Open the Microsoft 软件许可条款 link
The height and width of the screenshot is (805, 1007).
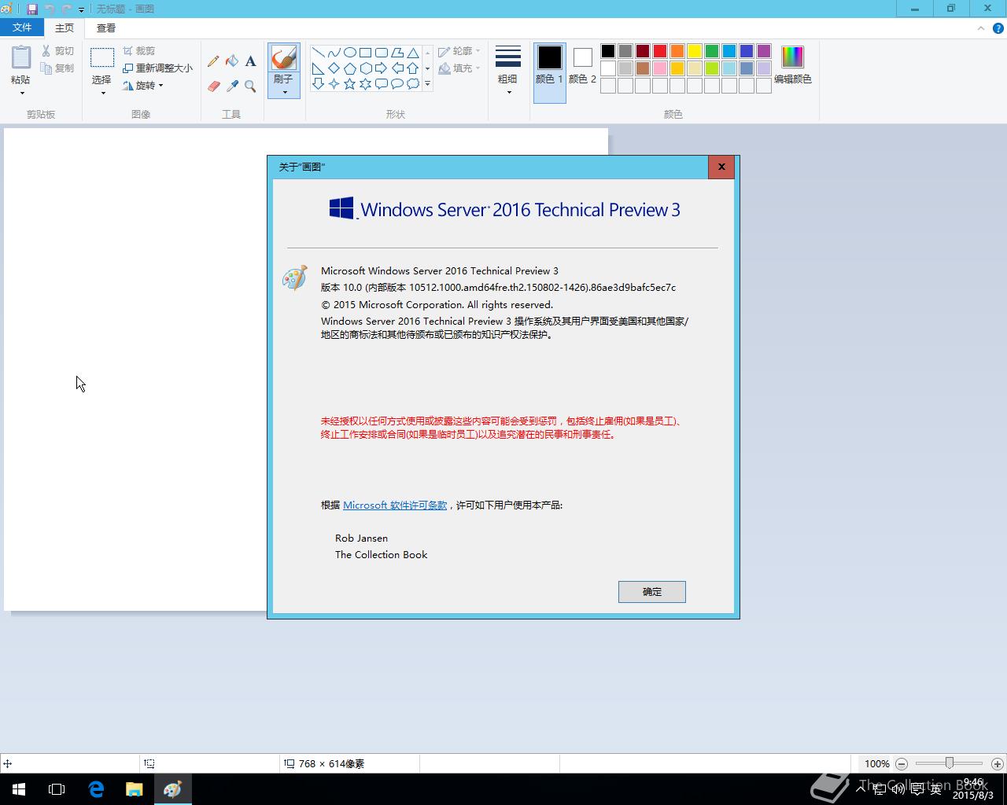tap(395, 505)
